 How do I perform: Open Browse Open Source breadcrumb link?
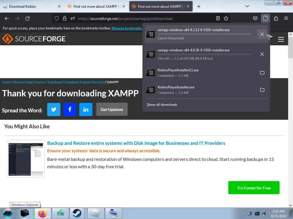(29, 82)
